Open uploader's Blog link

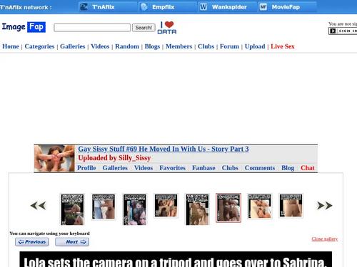coord(288,168)
